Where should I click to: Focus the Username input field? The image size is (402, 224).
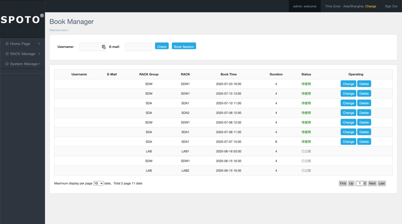coord(93,47)
